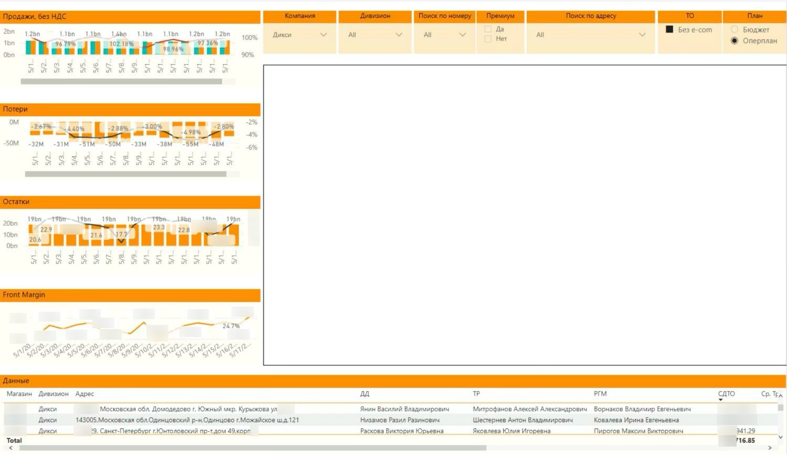The image size is (787, 454).
Task: Click the Пирогов Максим Викторович cell
Action: (x=639, y=431)
